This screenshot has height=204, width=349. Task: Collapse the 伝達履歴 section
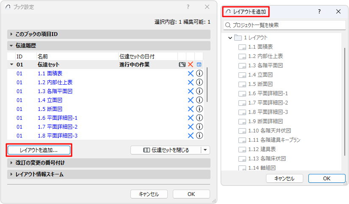tap(11, 46)
